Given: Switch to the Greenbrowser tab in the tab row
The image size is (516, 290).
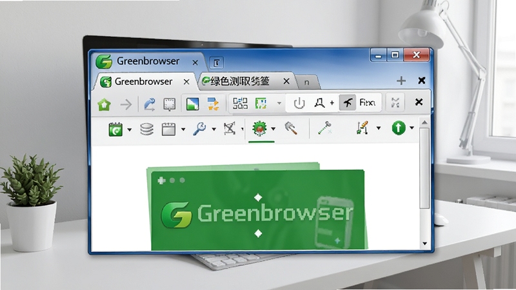Looking at the screenshot, I should tap(143, 82).
